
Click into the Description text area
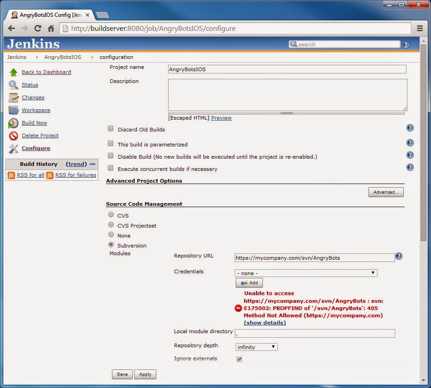[x=287, y=95]
